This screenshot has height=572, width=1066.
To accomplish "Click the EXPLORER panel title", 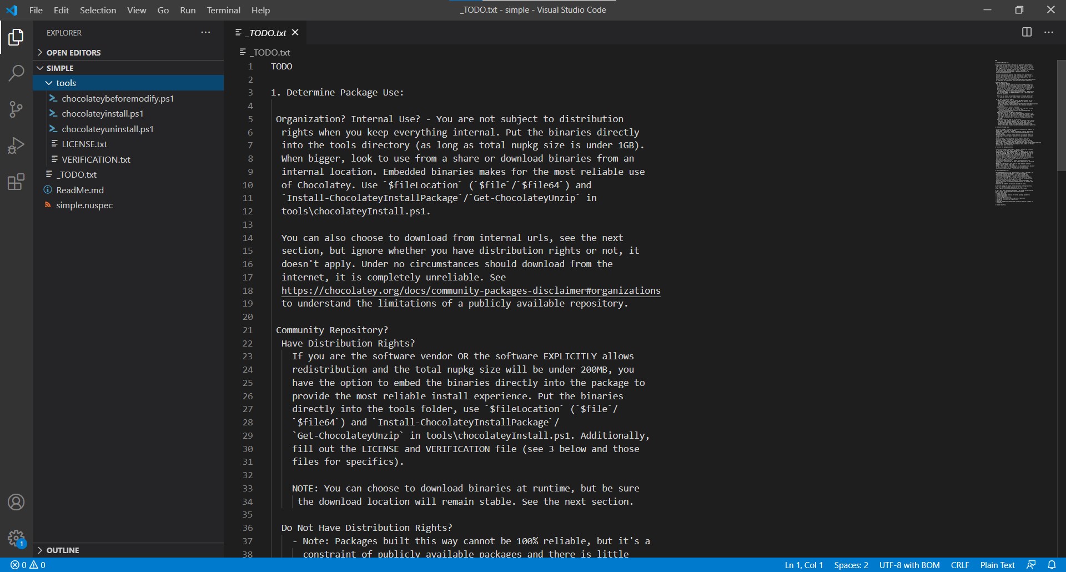I will pos(64,33).
